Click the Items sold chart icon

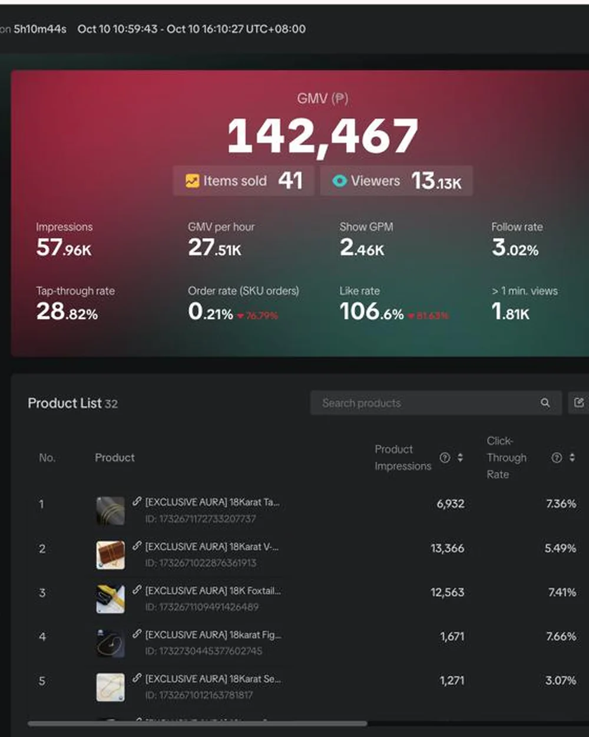[192, 181]
